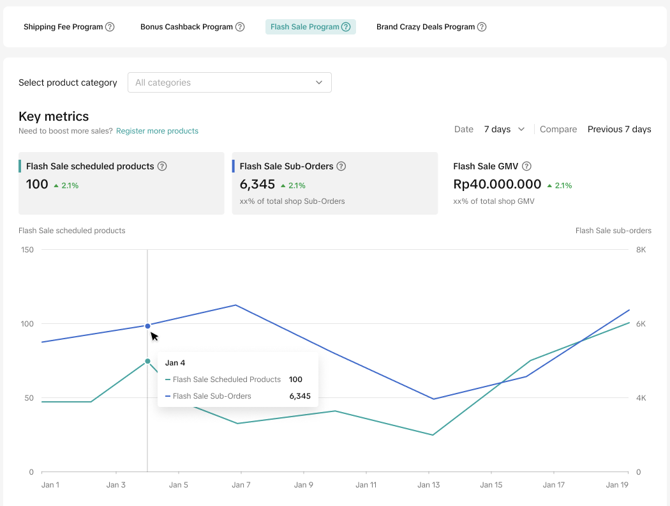Click help icon next to Flash Sale Sub-Orders
Screen dimensions: 670x506
pos(341,166)
